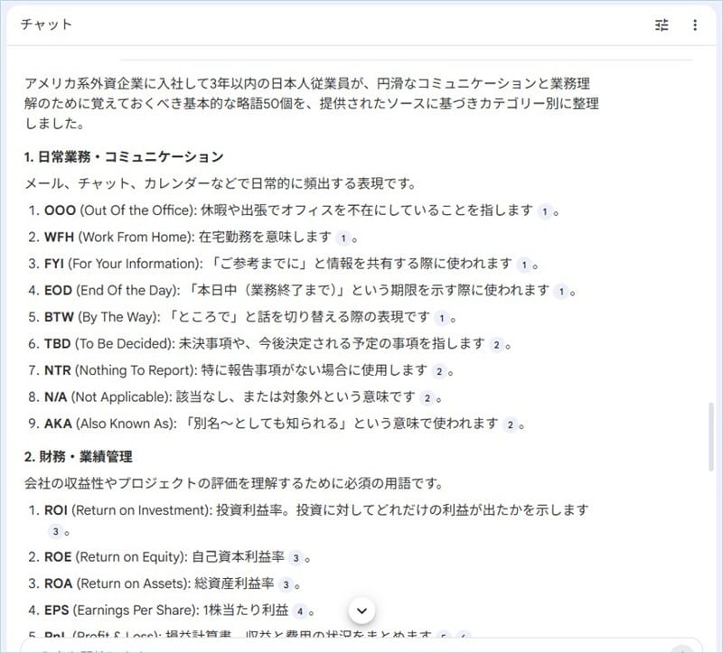Click citation chip after FYI explanation
The width and height of the screenshot is (723, 653).
tap(523, 265)
